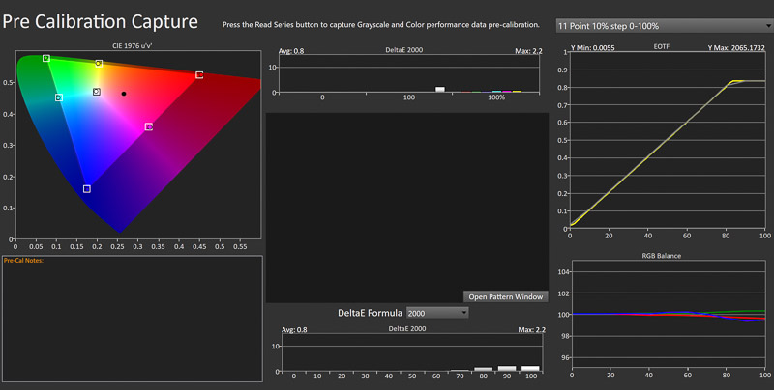This screenshot has width=774, height=390.
Task: Click the 80 grayscale DeltaE bar
Action: point(483,369)
